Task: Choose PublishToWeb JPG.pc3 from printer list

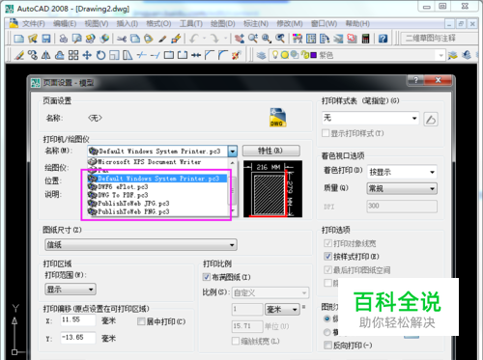Action: pos(157,204)
